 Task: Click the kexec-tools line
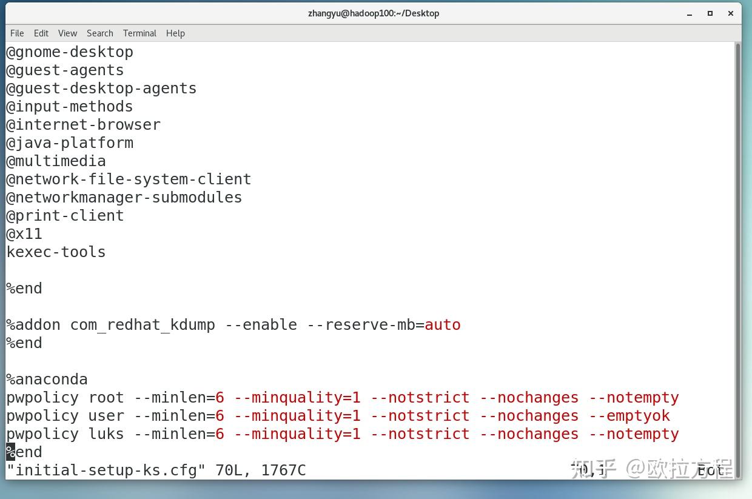[x=56, y=252]
